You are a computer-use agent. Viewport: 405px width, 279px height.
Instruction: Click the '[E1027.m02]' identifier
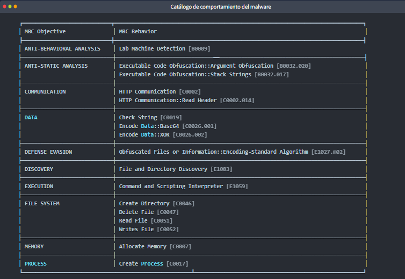pyautogui.click(x=328, y=152)
